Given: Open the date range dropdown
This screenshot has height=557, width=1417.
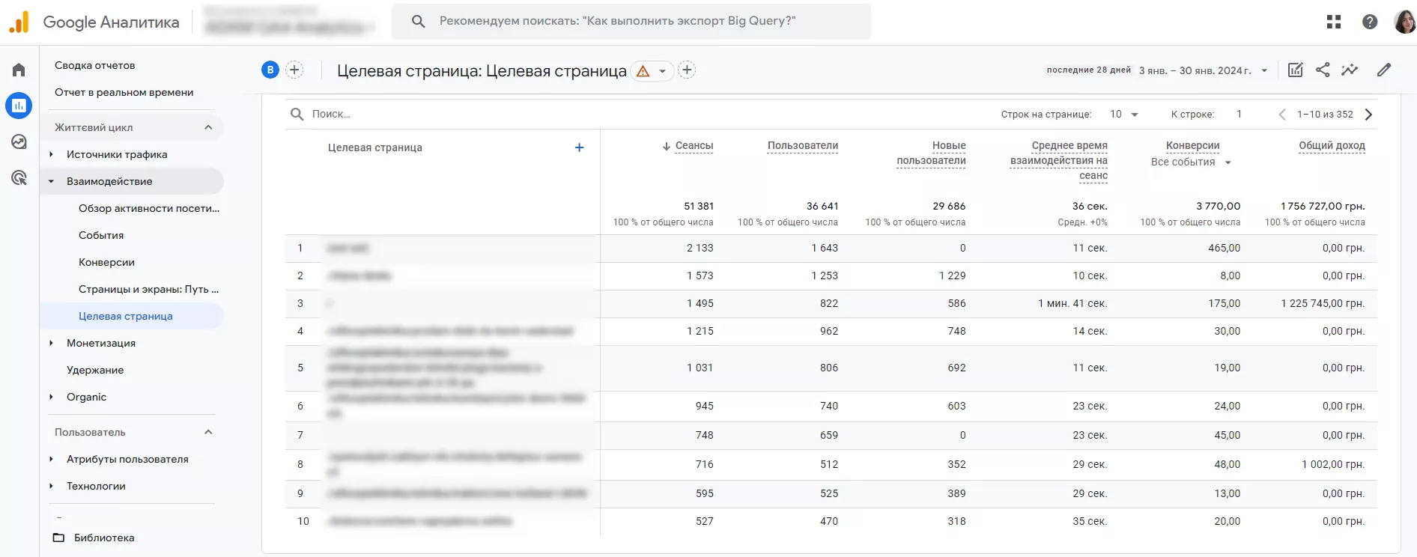Looking at the screenshot, I should (x=1264, y=70).
